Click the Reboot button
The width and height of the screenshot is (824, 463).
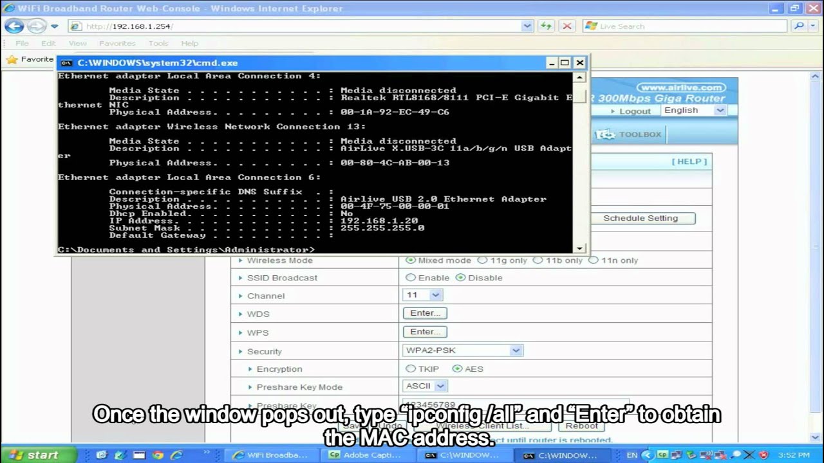click(x=582, y=426)
